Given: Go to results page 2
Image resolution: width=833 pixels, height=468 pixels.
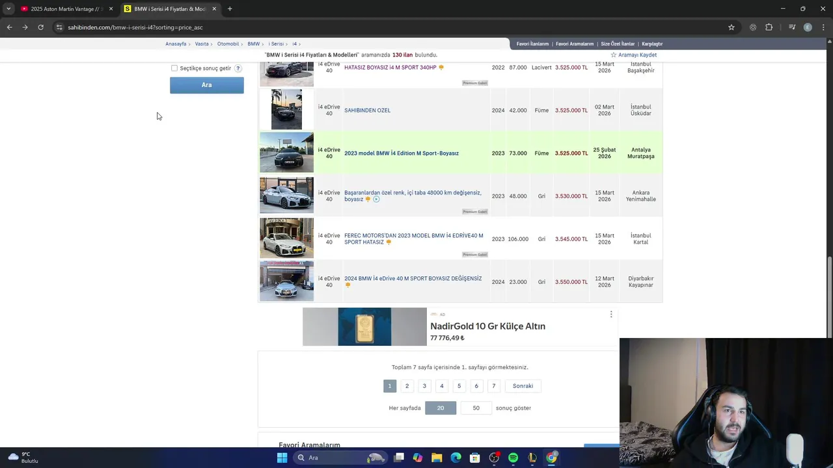Looking at the screenshot, I should point(407,386).
